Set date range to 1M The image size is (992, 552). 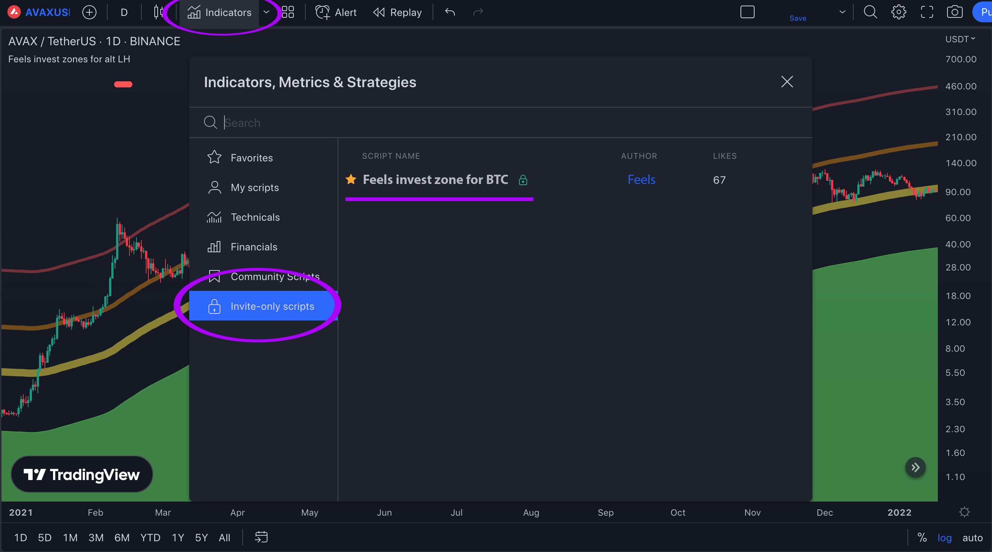(x=70, y=538)
